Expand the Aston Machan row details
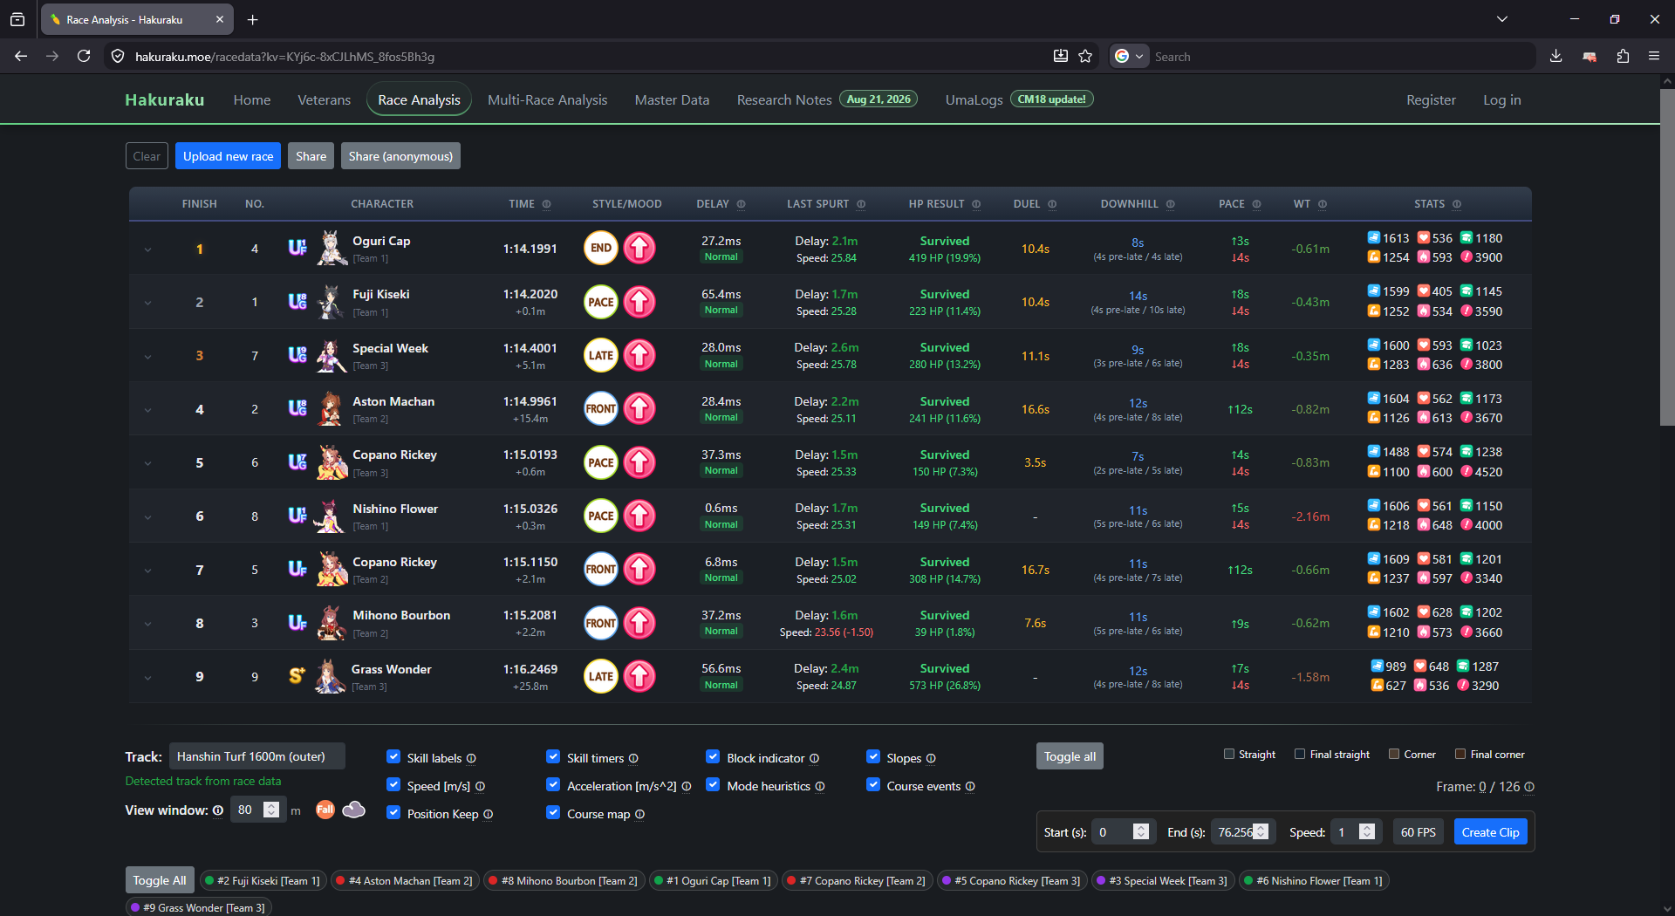This screenshot has height=916, width=1675. coord(147,410)
